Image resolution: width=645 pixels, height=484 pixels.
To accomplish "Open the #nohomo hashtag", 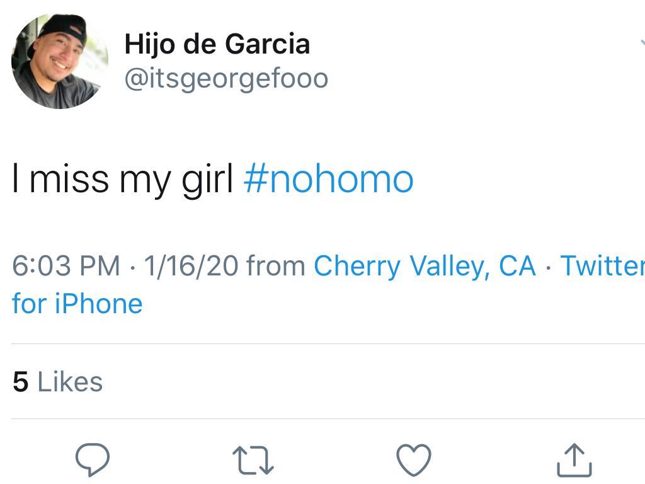I will click(x=328, y=179).
